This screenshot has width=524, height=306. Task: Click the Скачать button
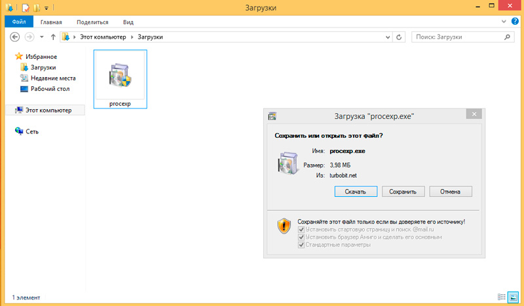point(356,192)
